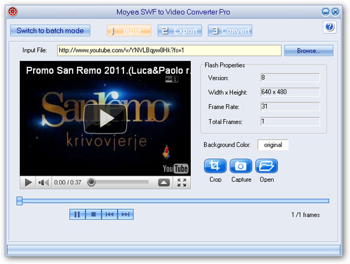Click the Width x Height value field

click(x=290, y=92)
